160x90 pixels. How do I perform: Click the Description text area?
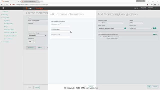(38, 28)
